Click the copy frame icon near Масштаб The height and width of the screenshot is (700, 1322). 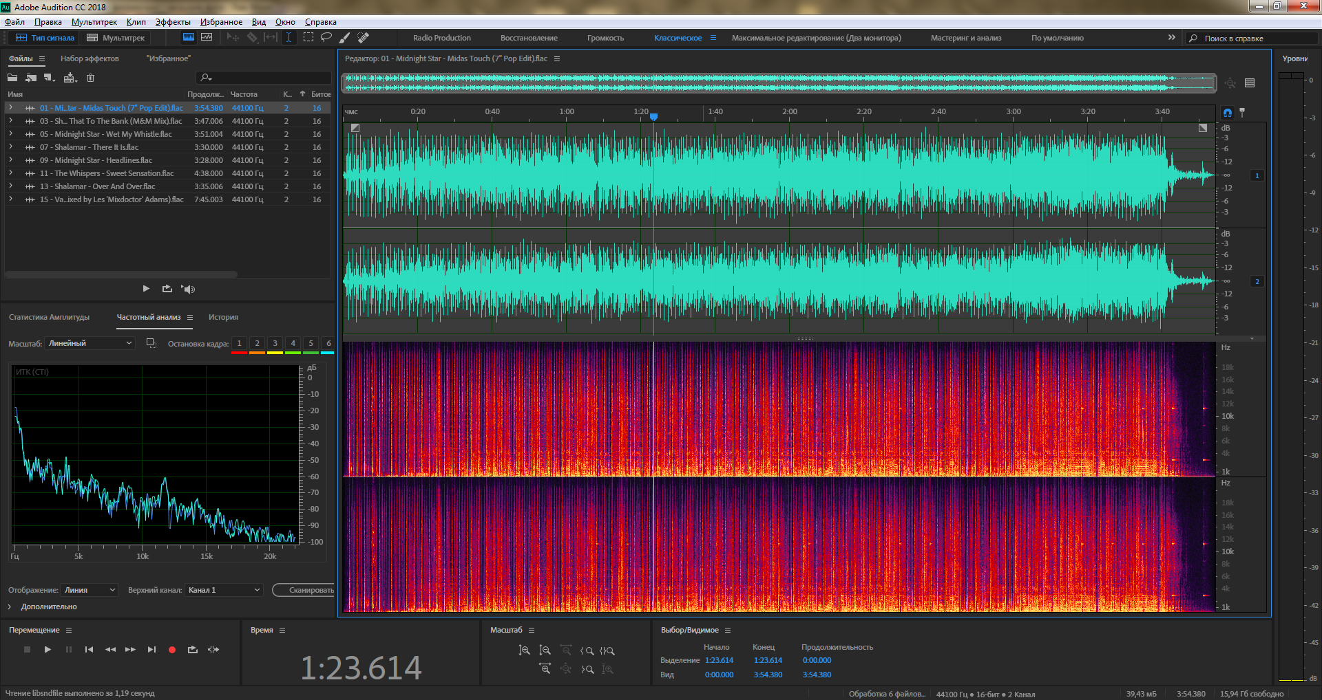[x=151, y=343]
